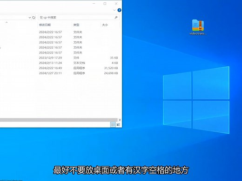
Task: Click the horizontal scrollbar track
Action: point(59,120)
